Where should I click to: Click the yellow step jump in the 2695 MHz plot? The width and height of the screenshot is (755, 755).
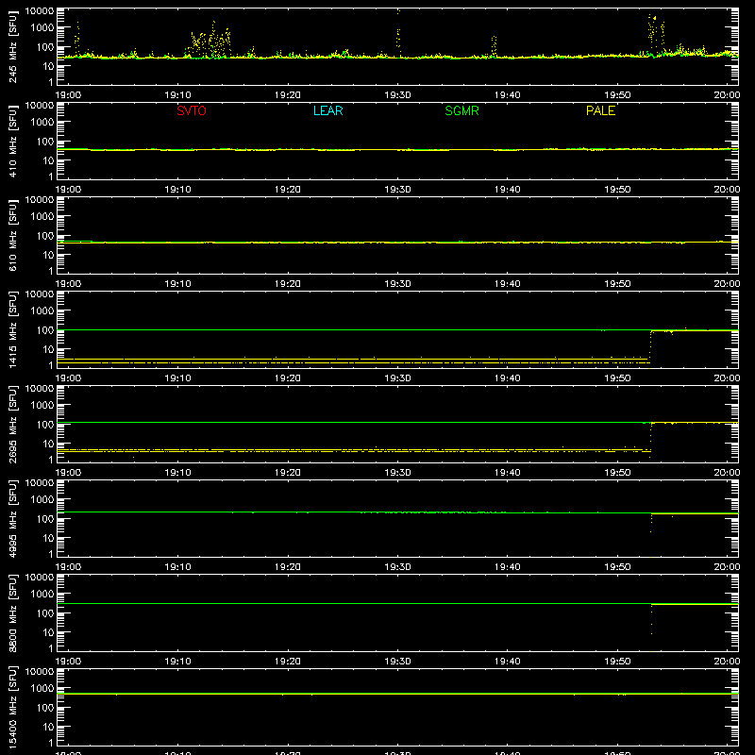(x=650, y=440)
